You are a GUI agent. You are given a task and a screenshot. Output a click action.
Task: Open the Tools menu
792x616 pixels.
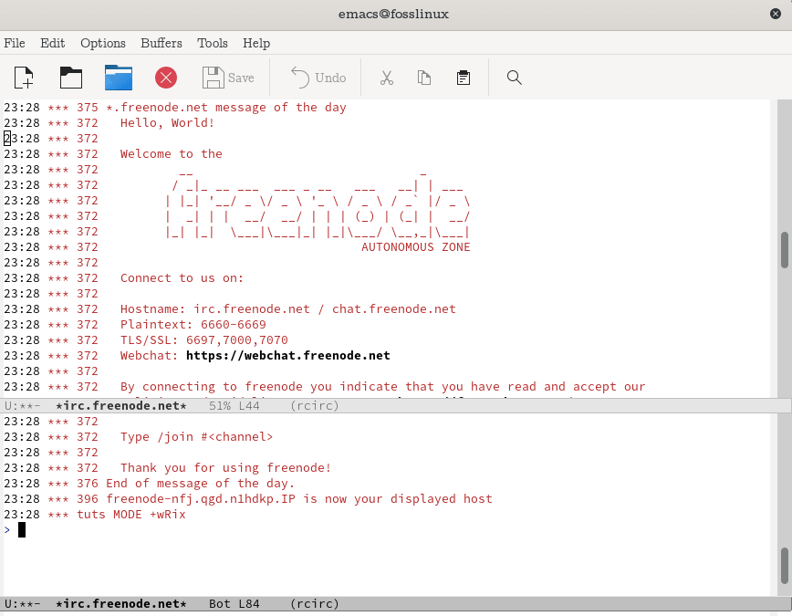tap(212, 43)
